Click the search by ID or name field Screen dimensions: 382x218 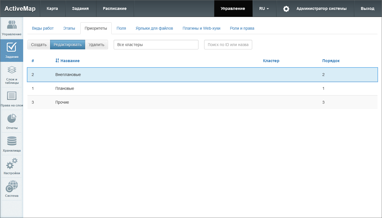[x=228, y=45]
